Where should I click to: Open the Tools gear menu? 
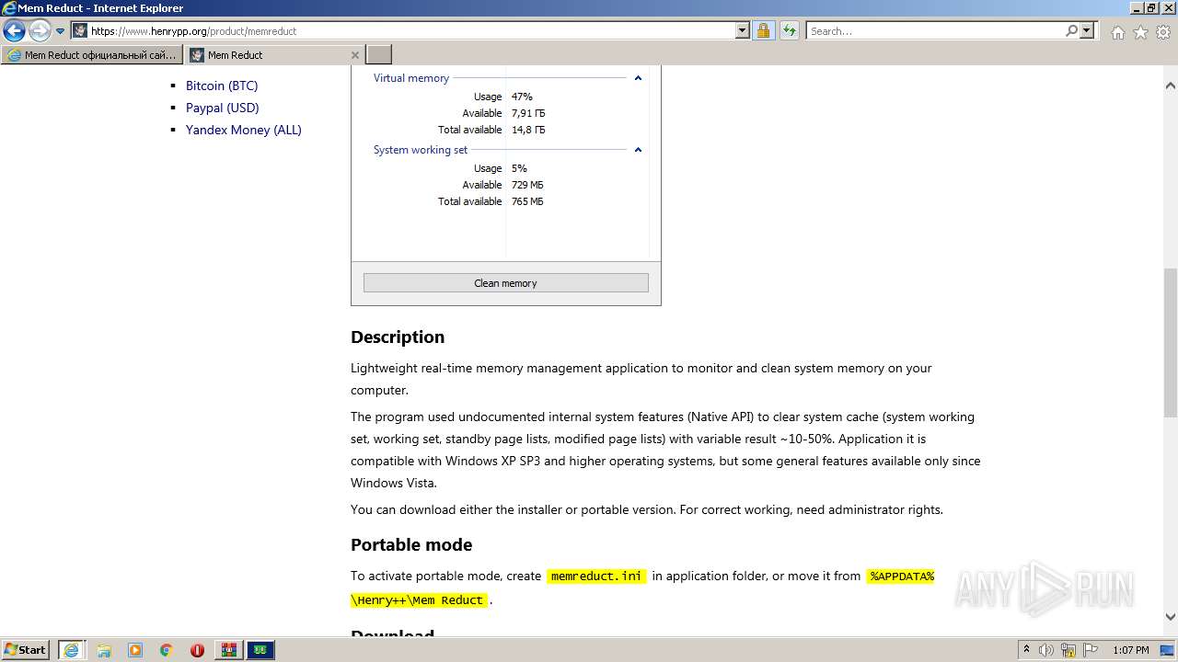[1163, 32]
